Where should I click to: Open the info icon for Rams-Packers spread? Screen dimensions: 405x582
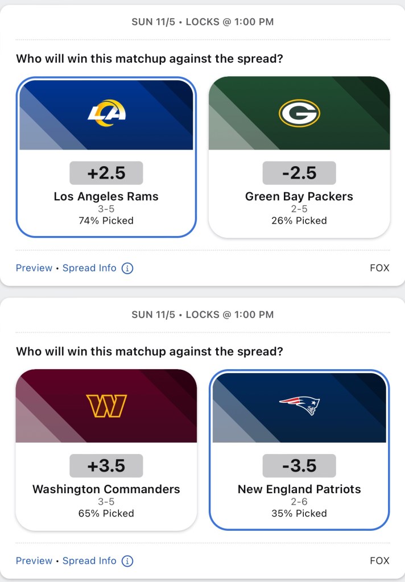127,268
